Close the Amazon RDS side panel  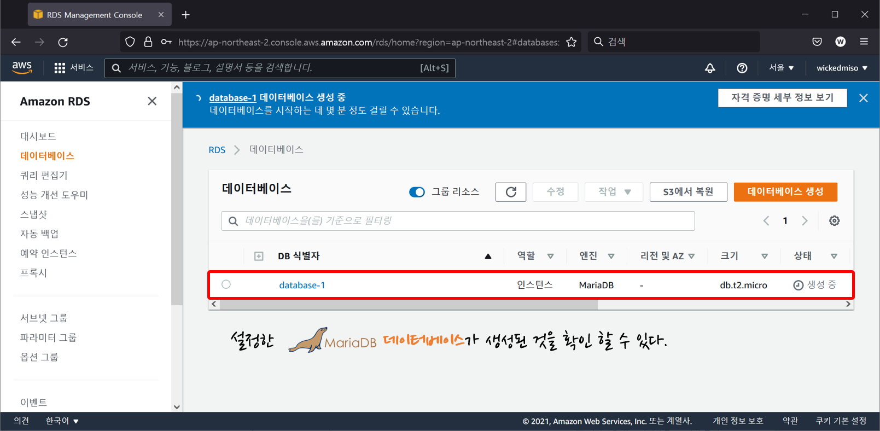[x=152, y=101]
